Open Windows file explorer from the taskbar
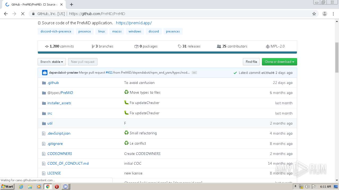Image resolution: width=339 pixels, height=190 pixels. coord(30,187)
